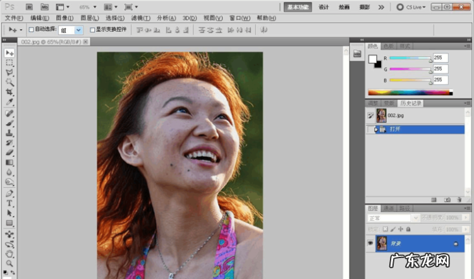This screenshot has width=474, height=279.
Task: Click the foreground color swatch in Color panel
Action: coord(372,58)
